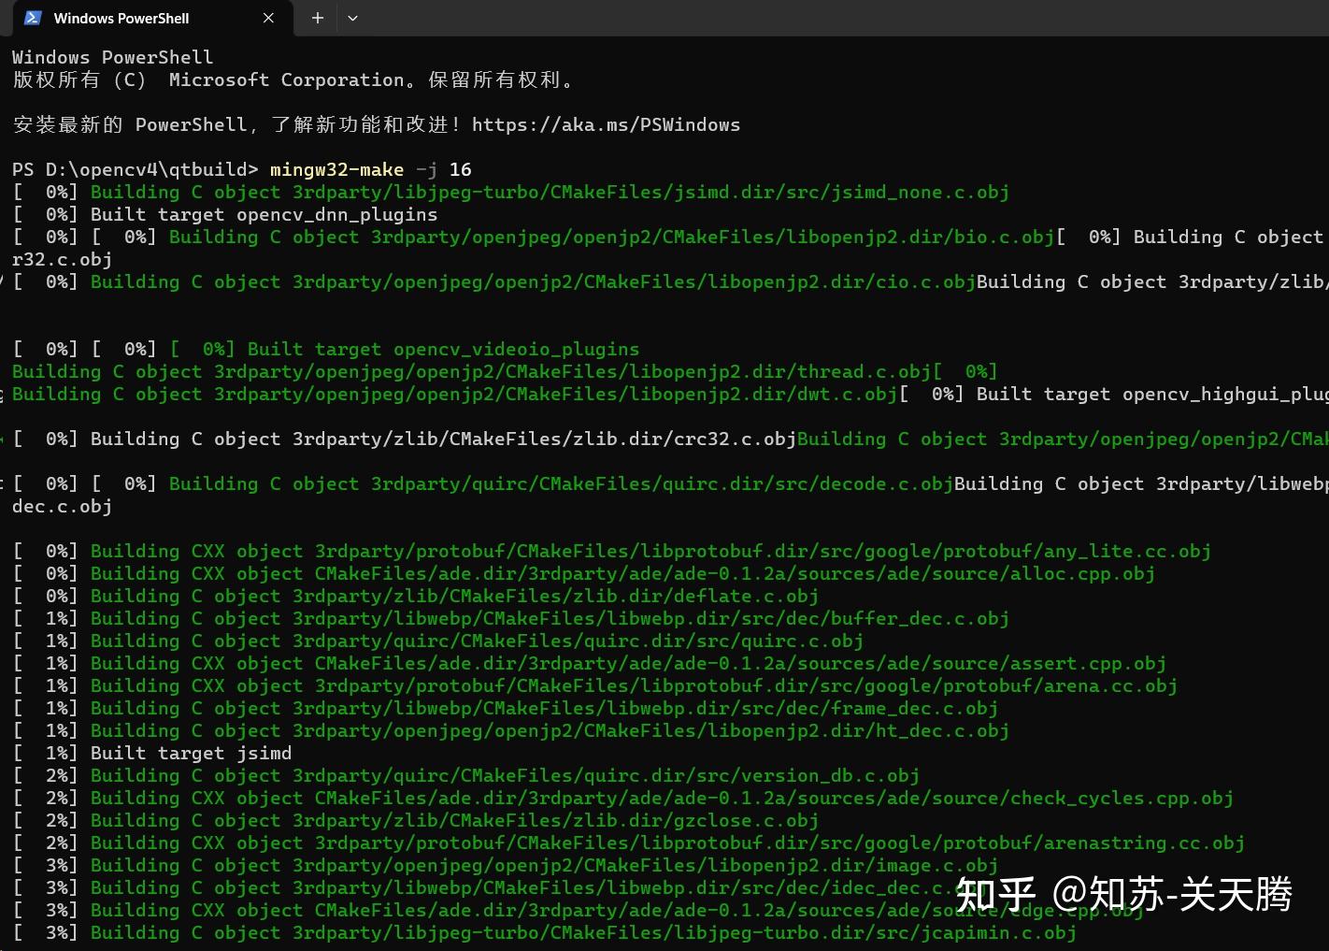Click the jcapimin.c.obj build line
Image resolution: width=1329 pixels, height=951 pixels.
544,932
